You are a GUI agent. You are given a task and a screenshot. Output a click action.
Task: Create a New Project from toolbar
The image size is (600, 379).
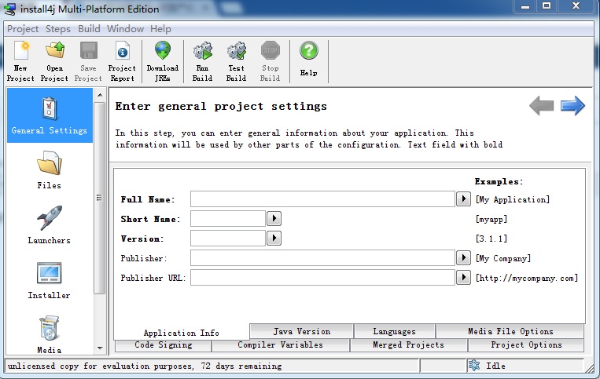(20, 61)
